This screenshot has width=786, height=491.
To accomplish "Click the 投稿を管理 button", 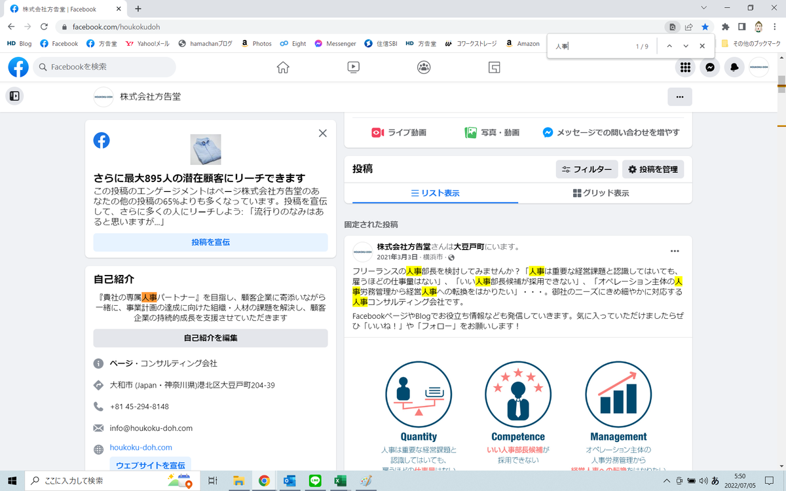I will tap(652, 169).
